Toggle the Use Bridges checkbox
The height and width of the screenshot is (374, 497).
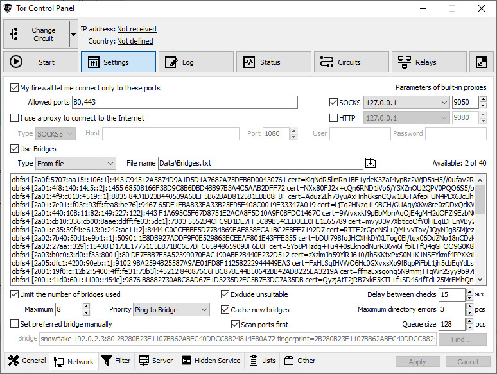click(14, 149)
